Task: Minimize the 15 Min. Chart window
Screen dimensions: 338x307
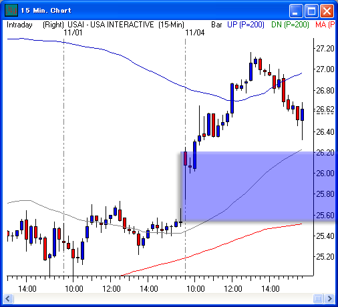Action: (296, 11)
